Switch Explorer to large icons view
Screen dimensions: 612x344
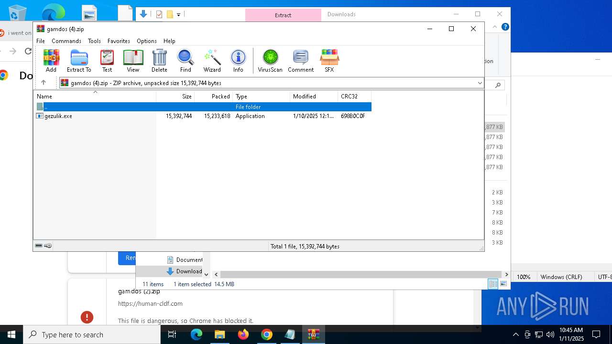pos(503,284)
